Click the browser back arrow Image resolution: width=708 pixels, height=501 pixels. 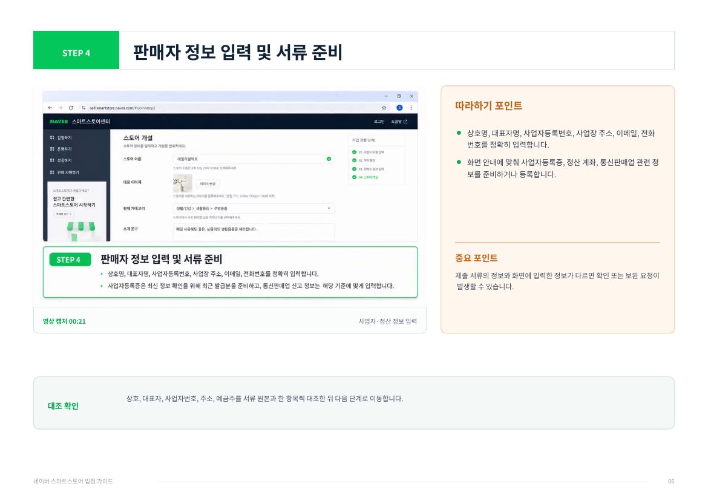50,108
